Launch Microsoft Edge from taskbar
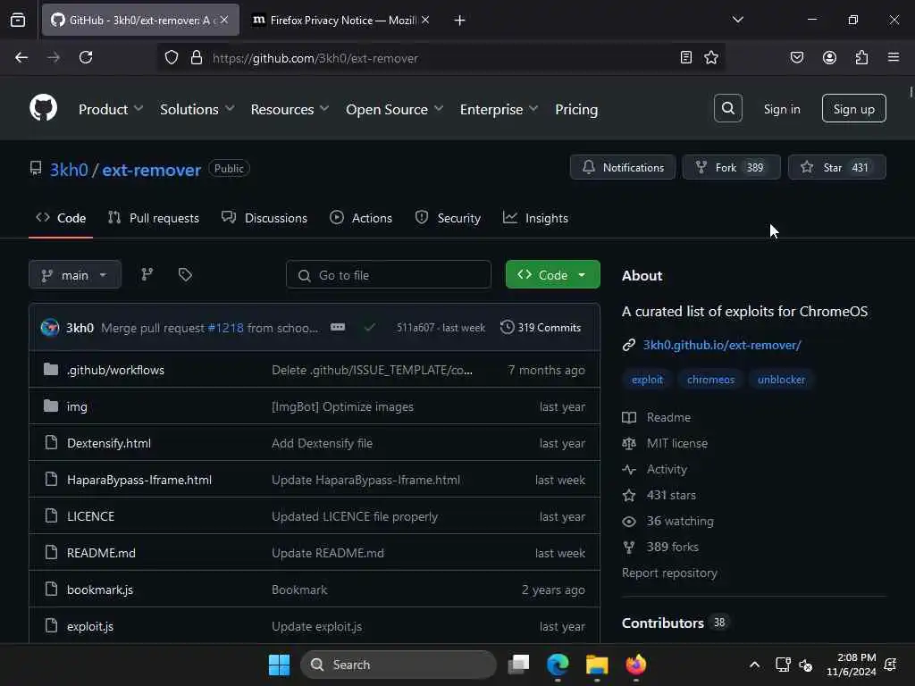Viewport: 915px width, 686px height. (x=558, y=665)
